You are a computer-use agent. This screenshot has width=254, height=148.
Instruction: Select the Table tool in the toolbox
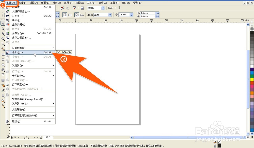click(x=3, y=80)
